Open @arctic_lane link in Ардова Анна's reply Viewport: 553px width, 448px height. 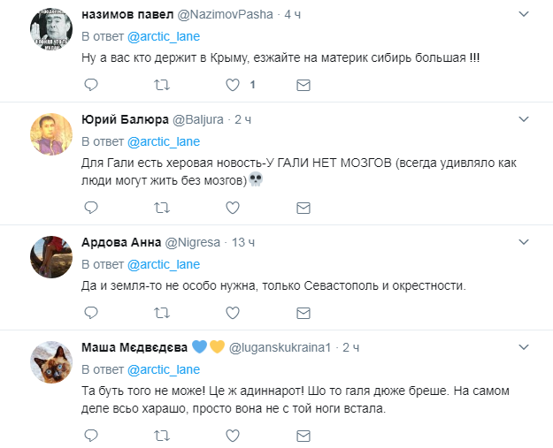164,263
